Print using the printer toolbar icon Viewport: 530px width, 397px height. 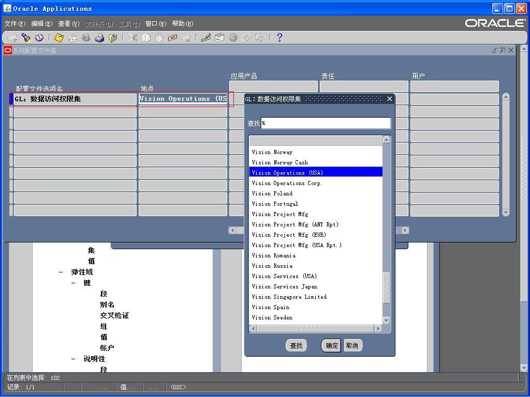(99, 38)
